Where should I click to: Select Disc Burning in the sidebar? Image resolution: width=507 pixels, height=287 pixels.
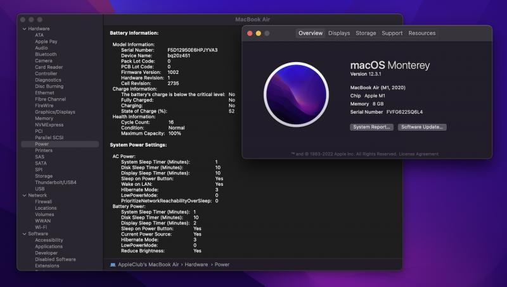point(49,87)
